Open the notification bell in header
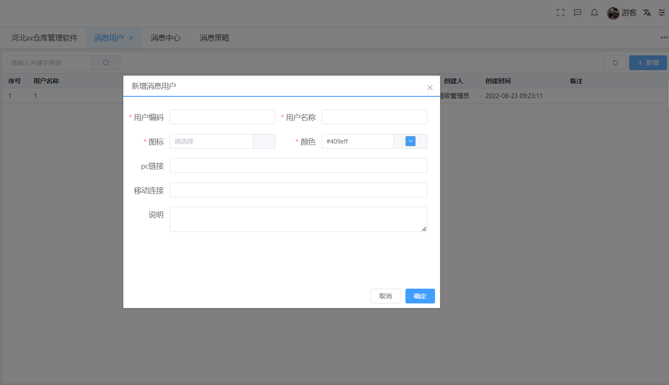This screenshot has height=385, width=669. click(594, 13)
